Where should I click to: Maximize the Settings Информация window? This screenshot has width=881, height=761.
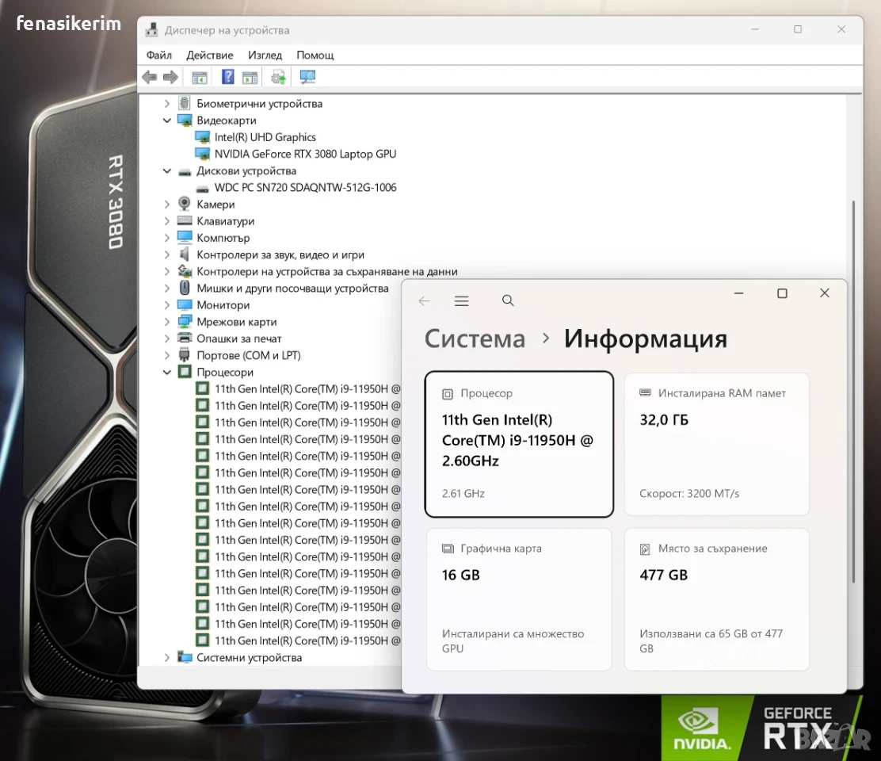(x=782, y=293)
